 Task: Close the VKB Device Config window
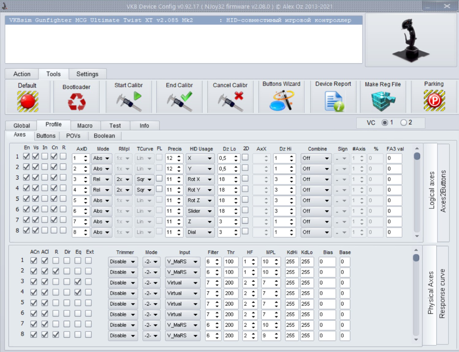447,6
